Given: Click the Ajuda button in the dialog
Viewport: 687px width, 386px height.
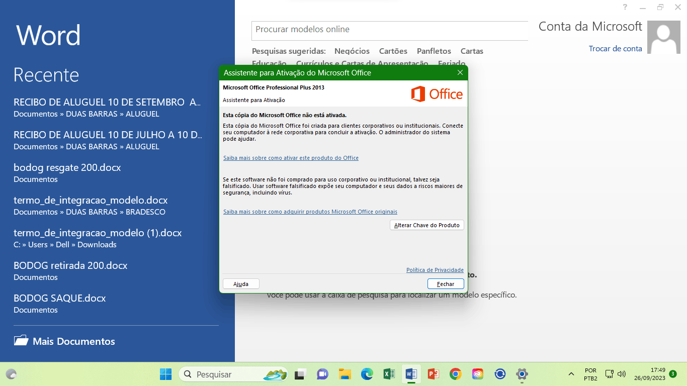Looking at the screenshot, I should [241, 284].
